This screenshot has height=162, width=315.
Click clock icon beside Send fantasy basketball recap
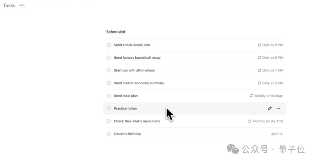point(108,58)
